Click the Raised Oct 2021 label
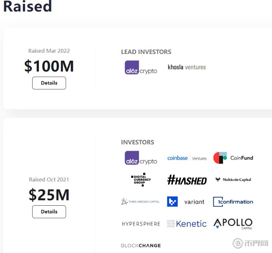The height and width of the screenshot is (253, 272). click(x=49, y=179)
